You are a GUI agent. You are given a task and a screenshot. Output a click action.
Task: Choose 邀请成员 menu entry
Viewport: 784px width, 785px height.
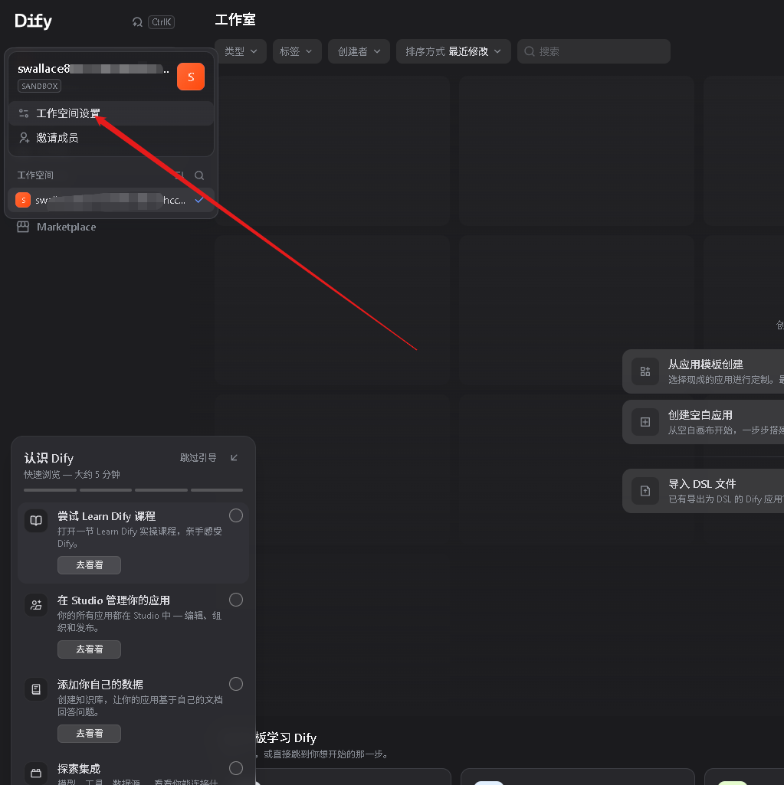point(111,138)
